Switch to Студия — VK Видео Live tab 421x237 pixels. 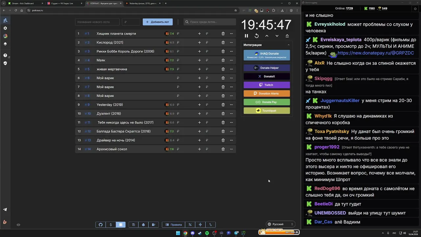[x=64, y=3]
